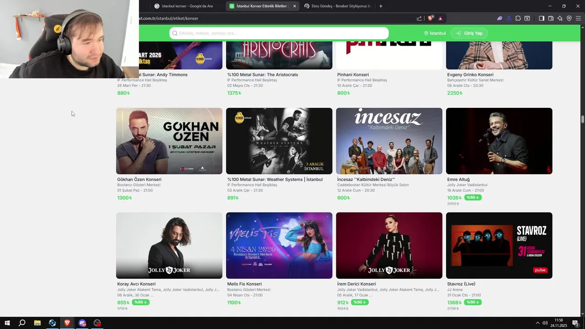Image resolution: width=585 pixels, height=329 pixels.
Task: Toggle the browser sidebar panel
Action: click(542, 18)
